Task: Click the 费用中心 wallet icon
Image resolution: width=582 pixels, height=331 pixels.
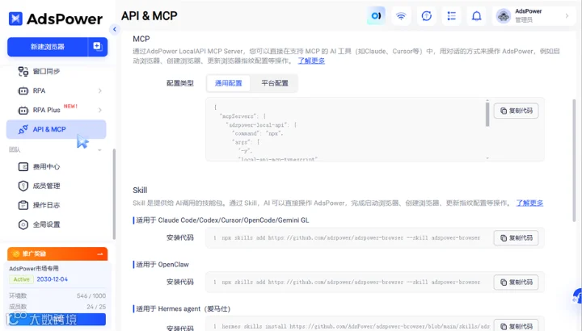Action: [23, 167]
